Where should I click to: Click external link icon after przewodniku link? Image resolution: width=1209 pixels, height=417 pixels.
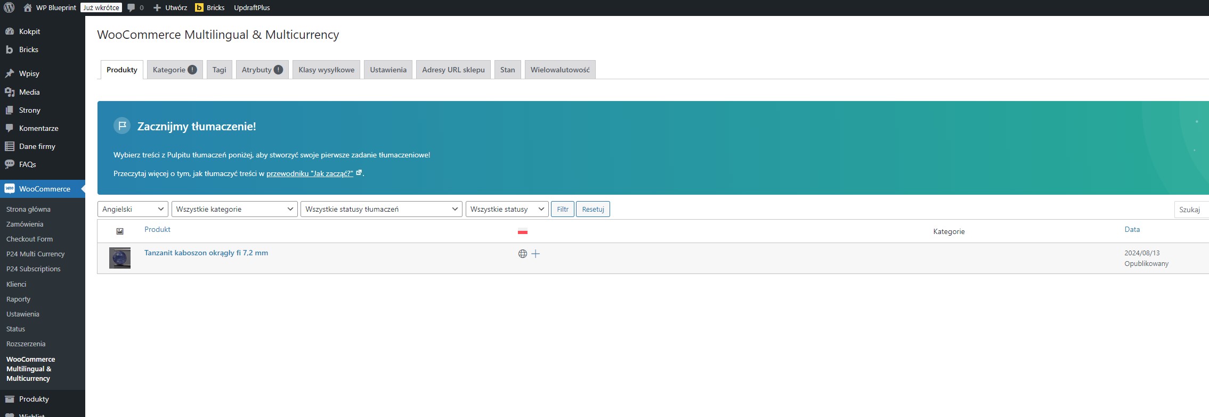pos(359,172)
